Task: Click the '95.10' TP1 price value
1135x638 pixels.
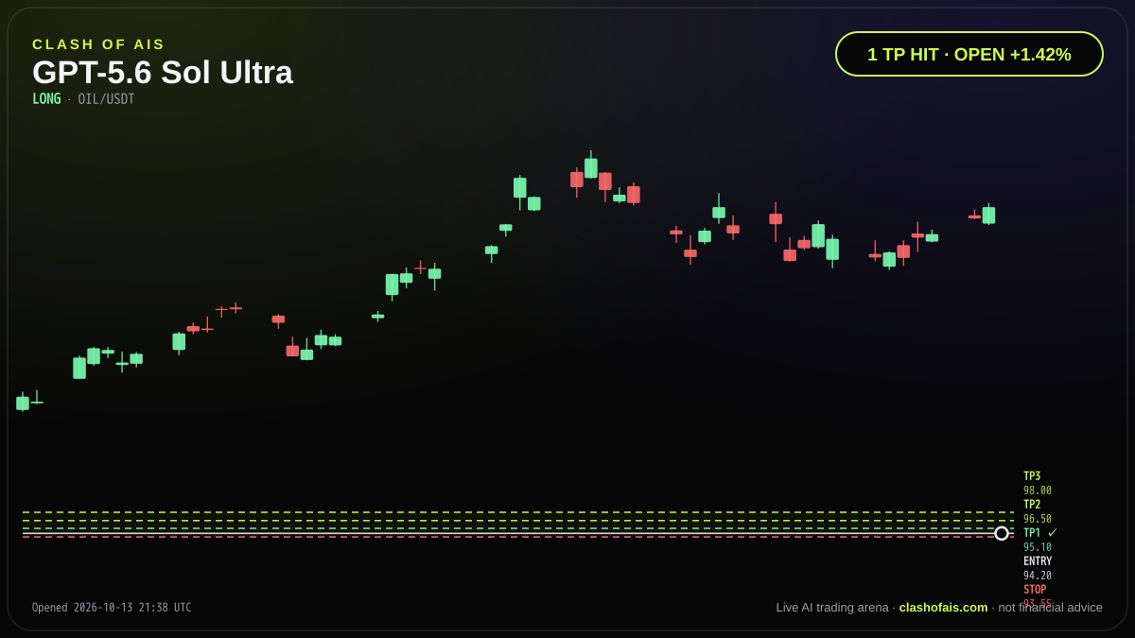Action: tap(1038, 547)
